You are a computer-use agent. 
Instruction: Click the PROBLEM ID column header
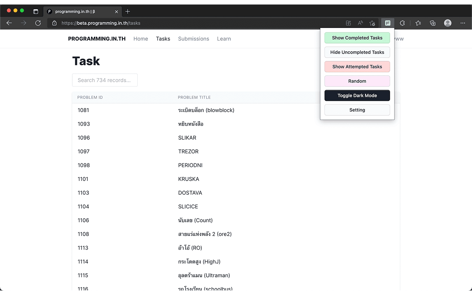pyautogui.click(x=90, y=97)
